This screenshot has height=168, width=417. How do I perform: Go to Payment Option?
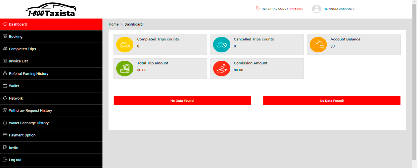51,135
